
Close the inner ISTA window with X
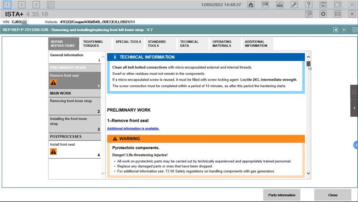point(352,14)
